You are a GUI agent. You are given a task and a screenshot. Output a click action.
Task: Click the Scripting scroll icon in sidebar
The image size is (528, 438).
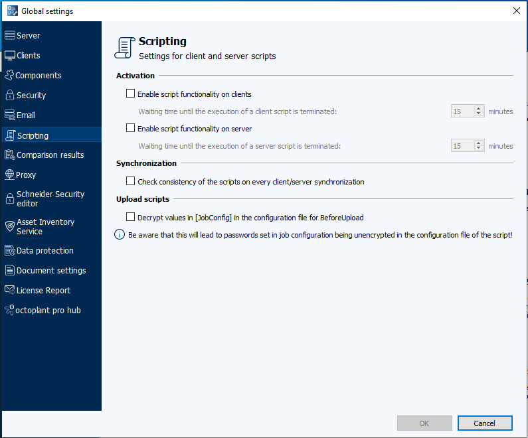click(11, 135)
